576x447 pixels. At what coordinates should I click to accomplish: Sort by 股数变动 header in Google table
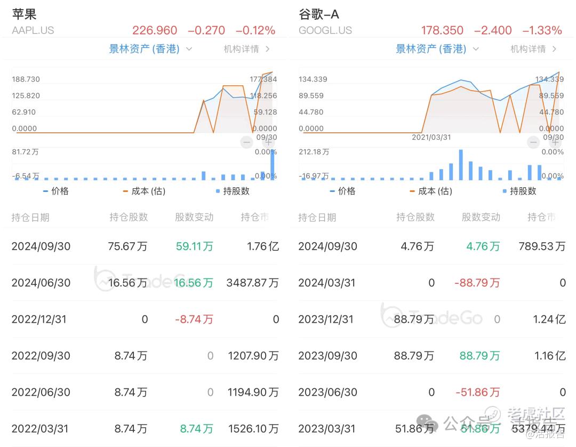coord(481,217)
